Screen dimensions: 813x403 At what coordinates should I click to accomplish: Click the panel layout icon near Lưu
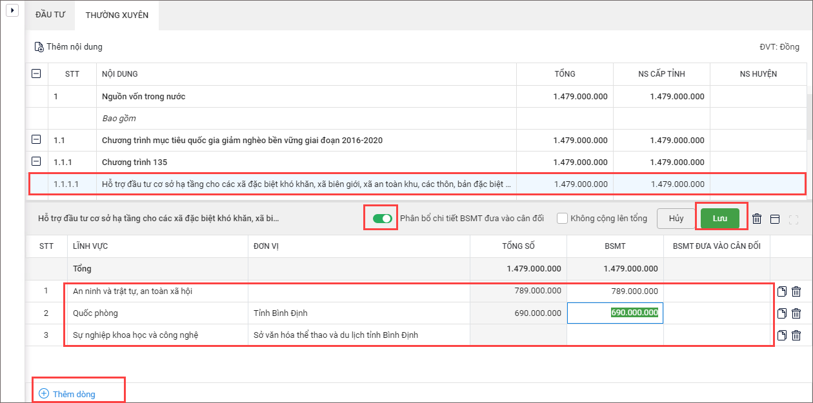pyautogui.click(x=775, y=219)
